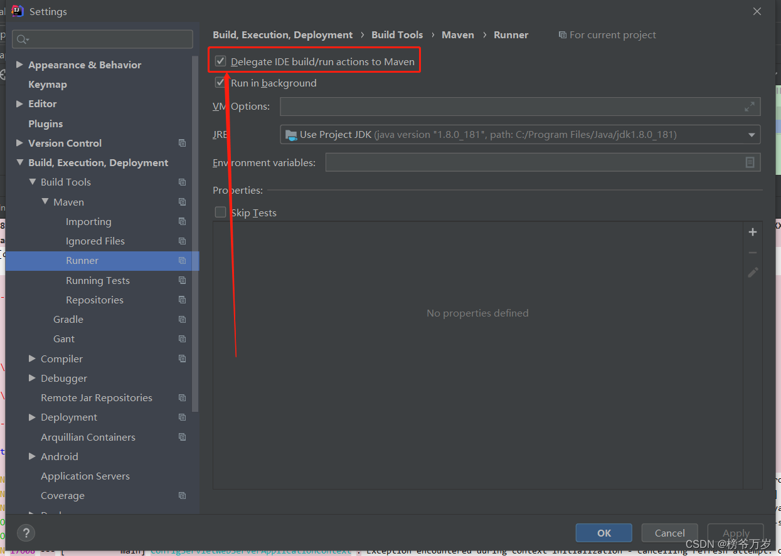Click the settings search magnifier icon
781x556 pixels.
click(x=23, y=39)
